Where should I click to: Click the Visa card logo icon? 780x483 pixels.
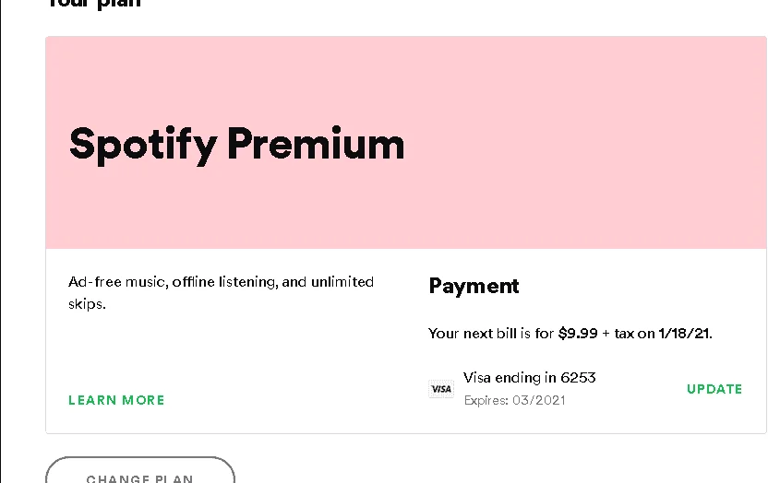pos(441,389)
